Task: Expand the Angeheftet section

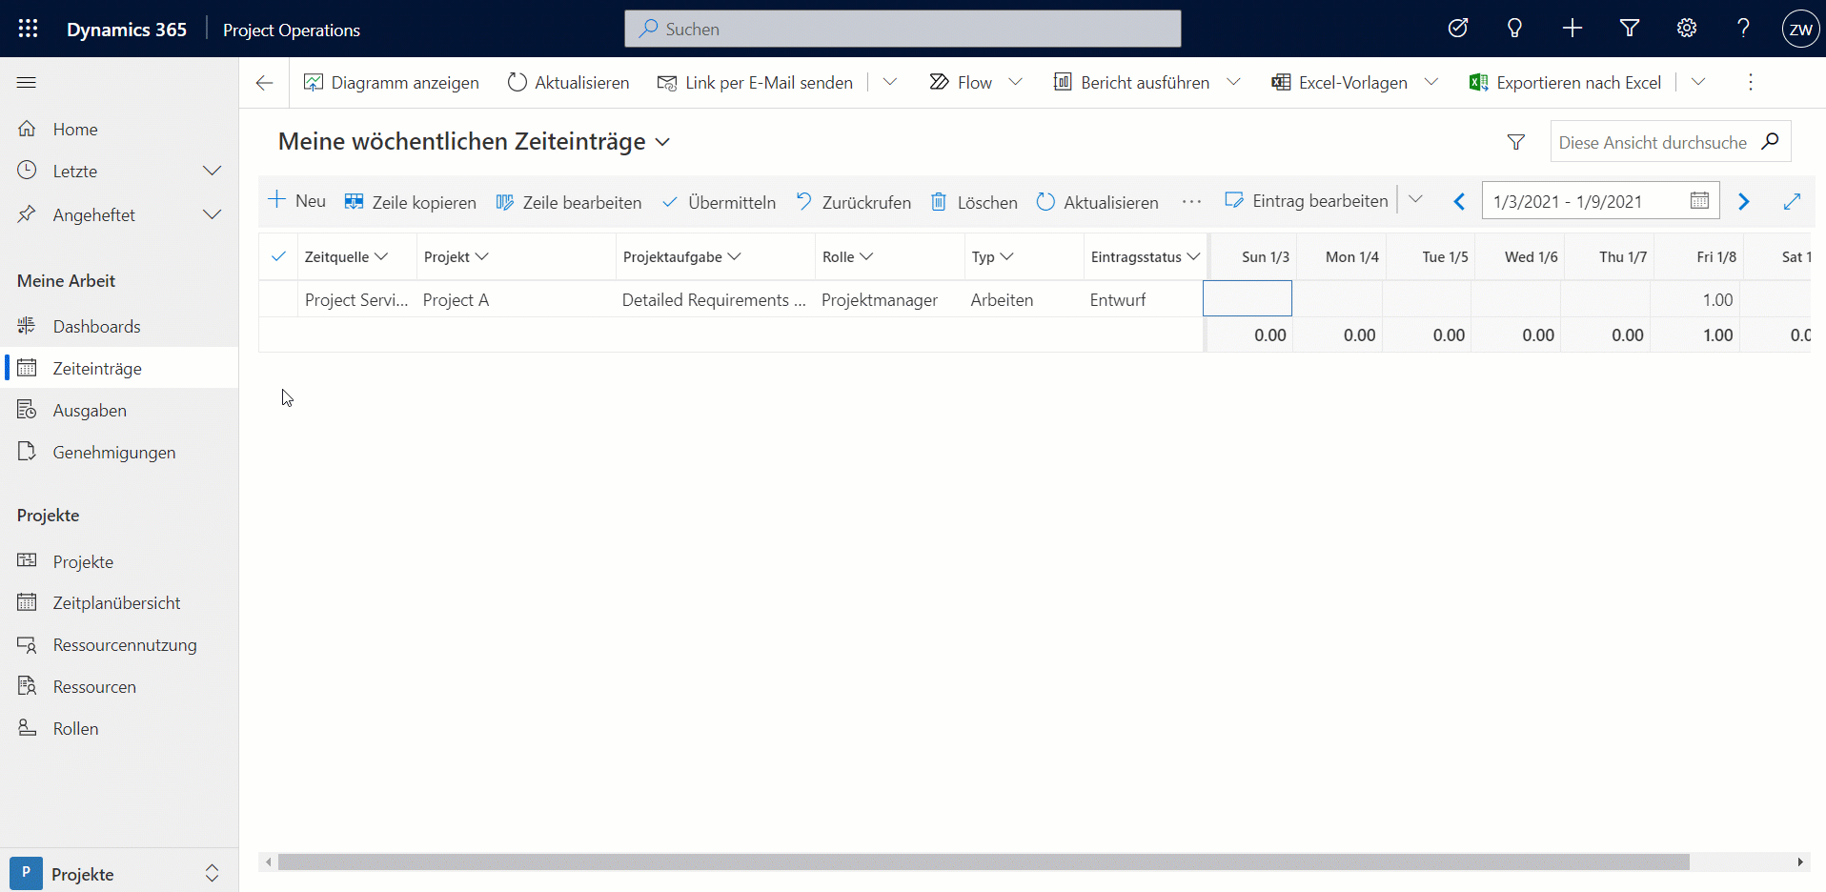Action: pyautogui.click(x=213, y=214)
